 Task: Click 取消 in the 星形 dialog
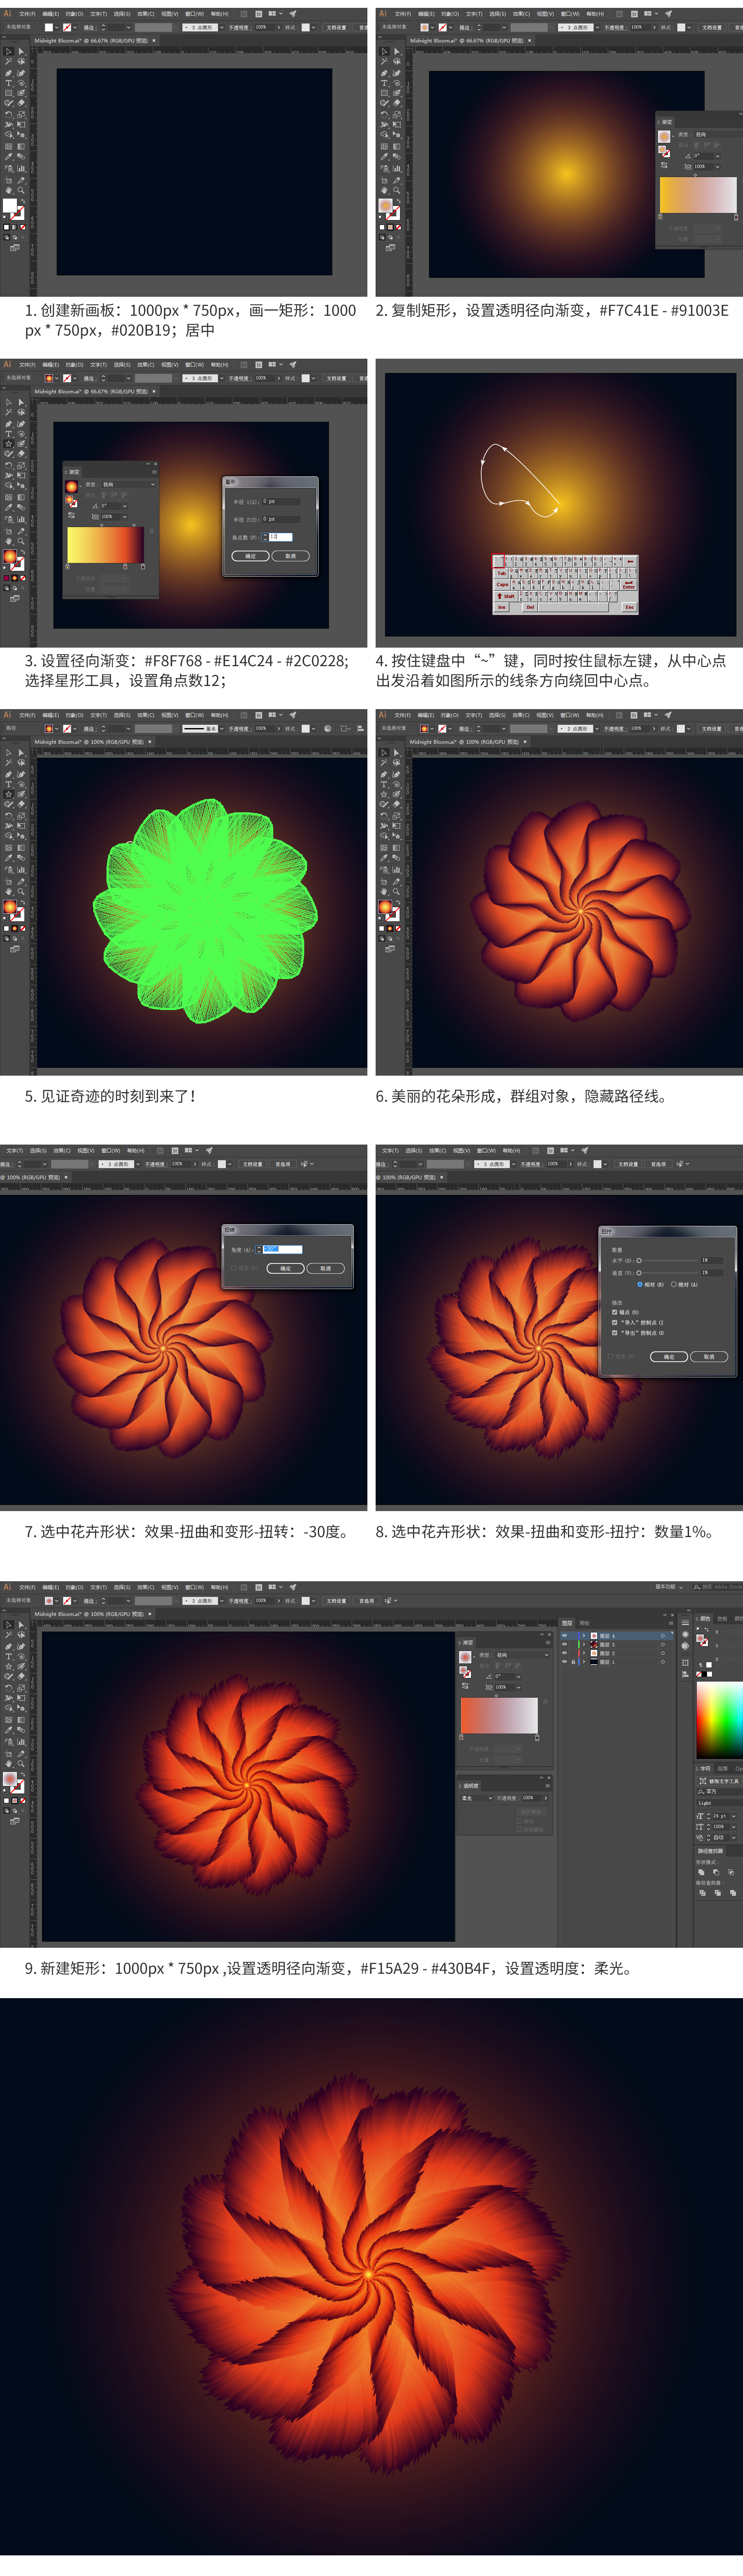290,556
